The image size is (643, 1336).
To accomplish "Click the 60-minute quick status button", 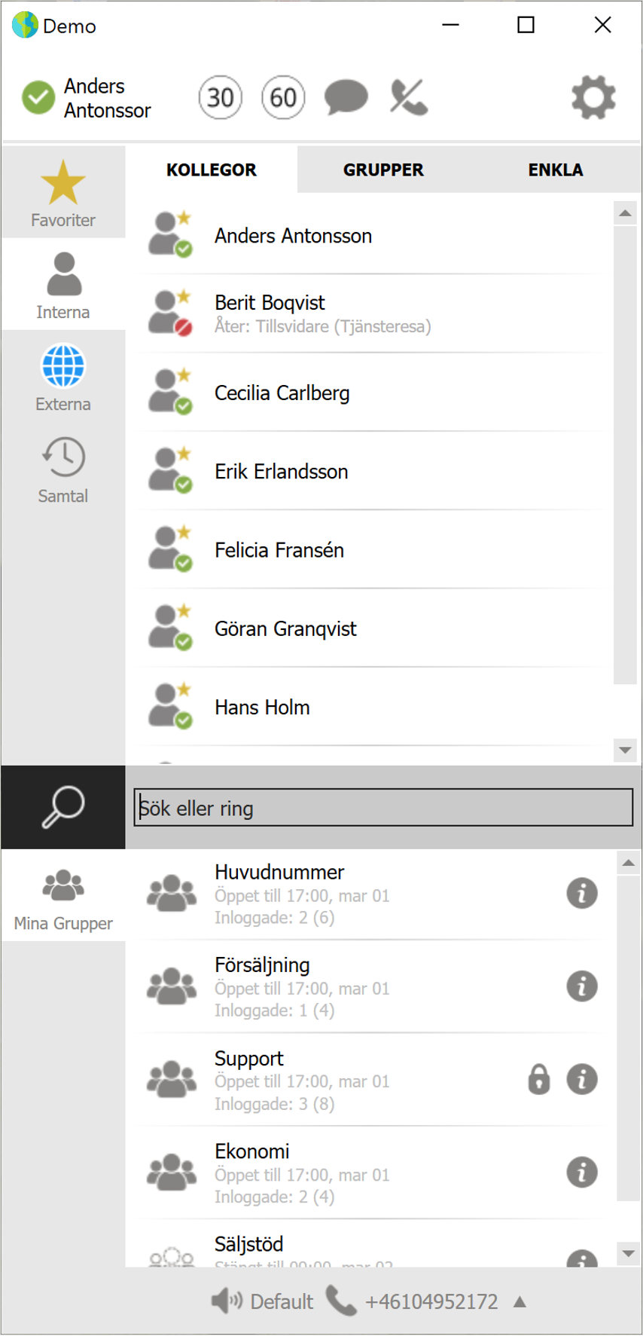I will pyautogui.click(x=283, y=97).
